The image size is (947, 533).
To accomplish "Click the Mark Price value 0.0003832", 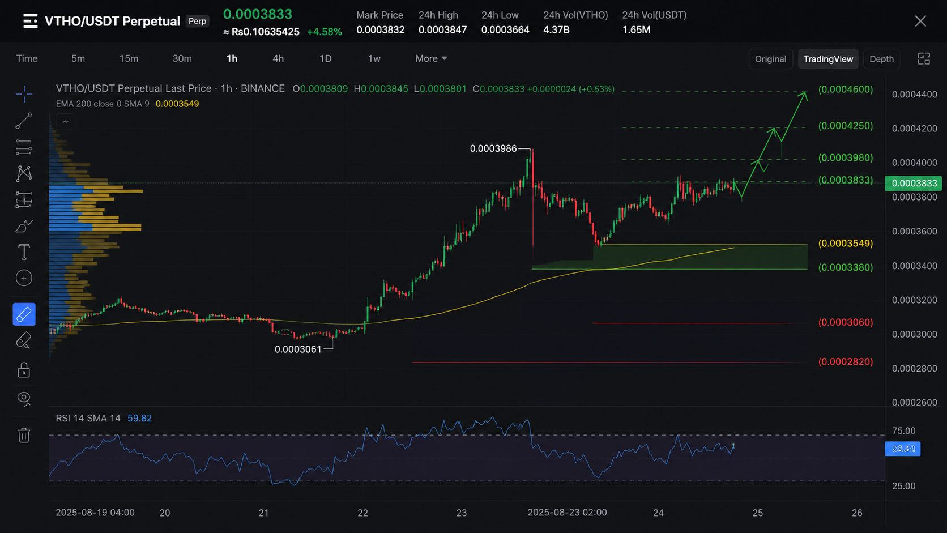I will pos(380,30).
